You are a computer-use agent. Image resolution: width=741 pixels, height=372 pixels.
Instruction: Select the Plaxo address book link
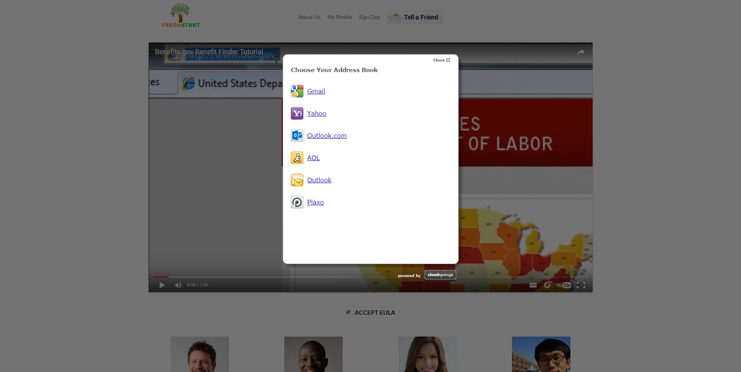(x=315, y=202)
